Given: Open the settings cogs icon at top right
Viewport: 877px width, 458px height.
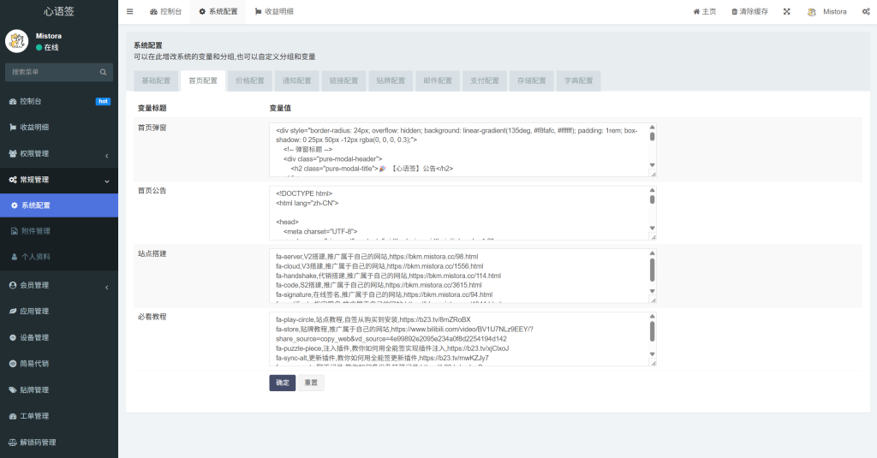Looking at the screenshot, I should tap(866, 11).
